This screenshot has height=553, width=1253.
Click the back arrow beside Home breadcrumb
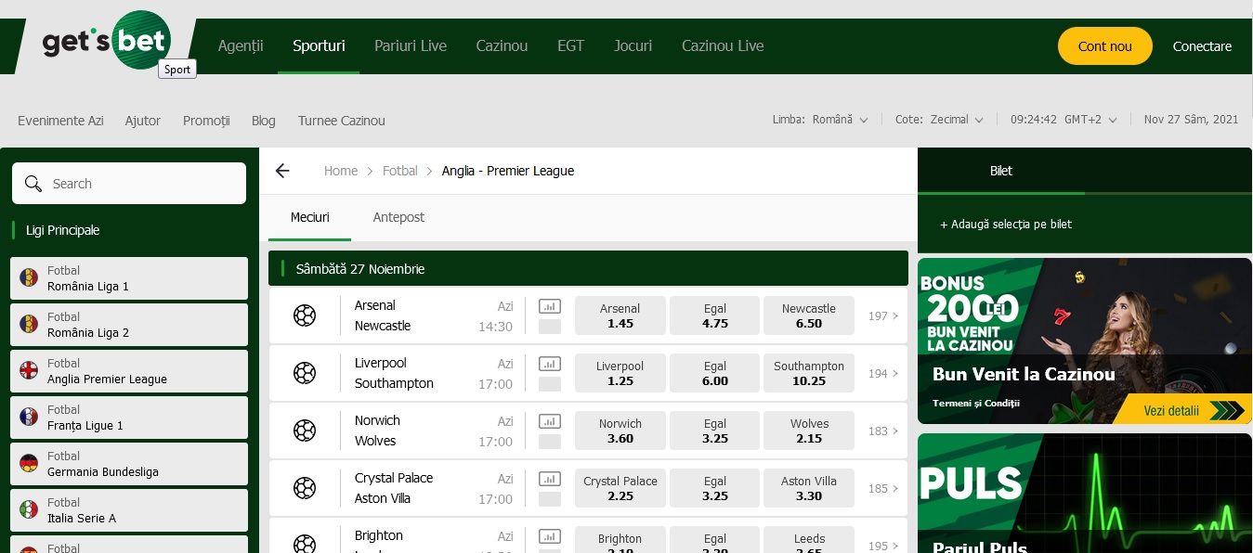[x=282, y=171]
